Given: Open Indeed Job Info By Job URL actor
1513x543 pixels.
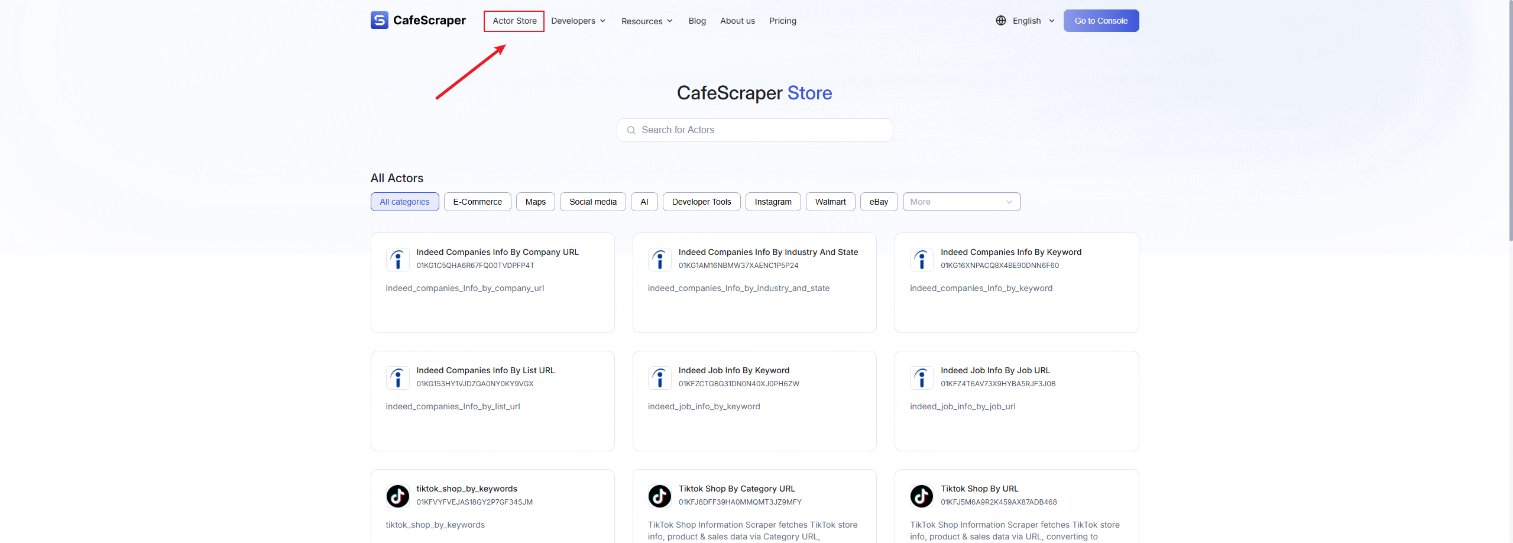Looking at the screenshot, I should pos(995,370).
